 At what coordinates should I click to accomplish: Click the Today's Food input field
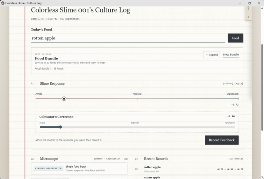click(128, 38)
